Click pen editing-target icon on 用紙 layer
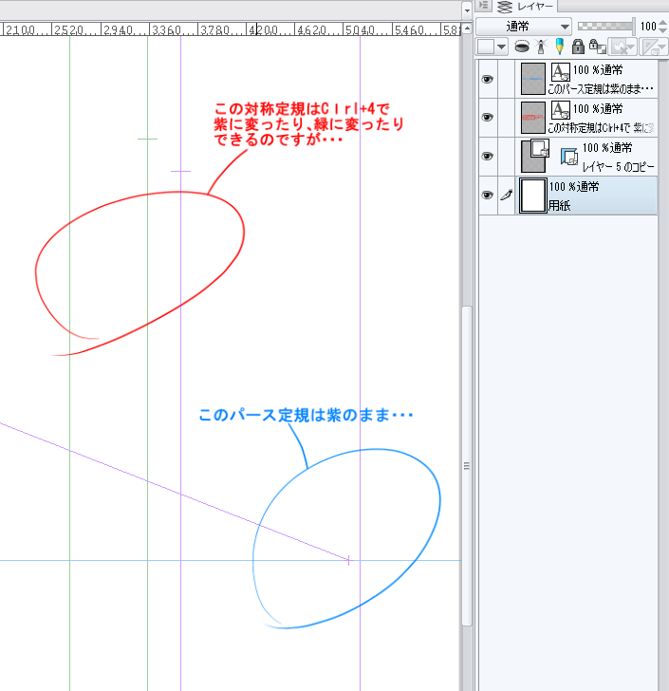The height and width of the screenshot is (691, 669). (507, 196)
